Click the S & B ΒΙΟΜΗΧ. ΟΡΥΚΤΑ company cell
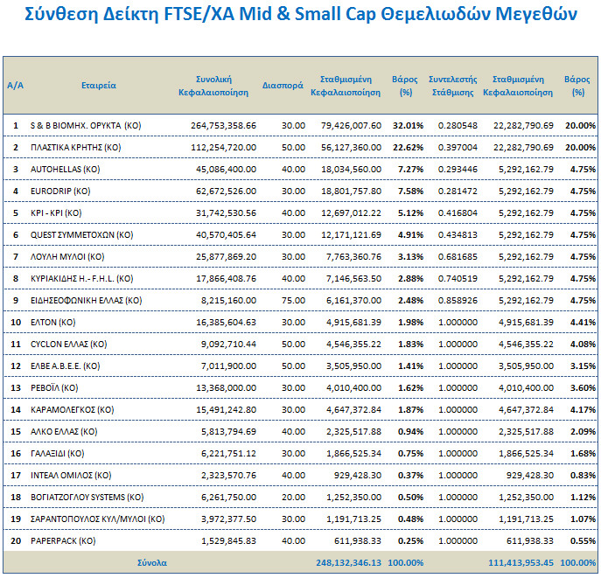 point(86,125)
